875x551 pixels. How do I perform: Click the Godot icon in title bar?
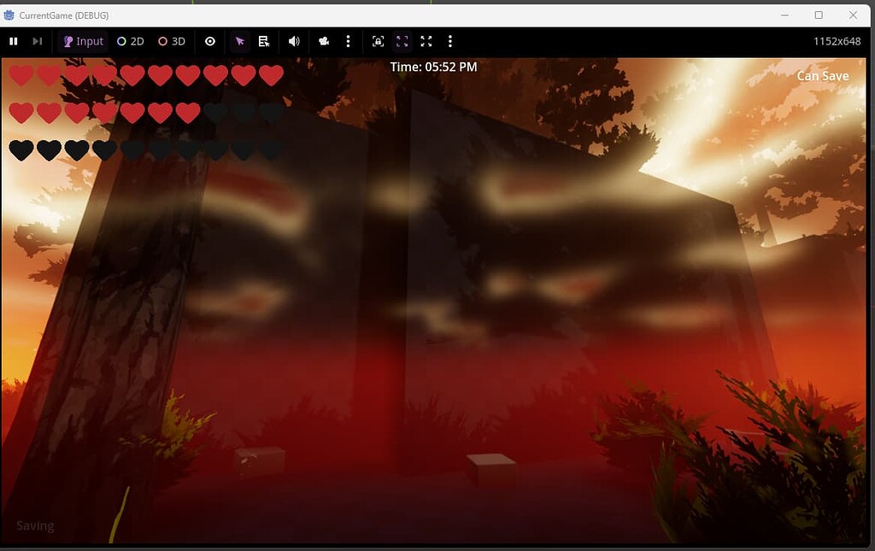9,15
